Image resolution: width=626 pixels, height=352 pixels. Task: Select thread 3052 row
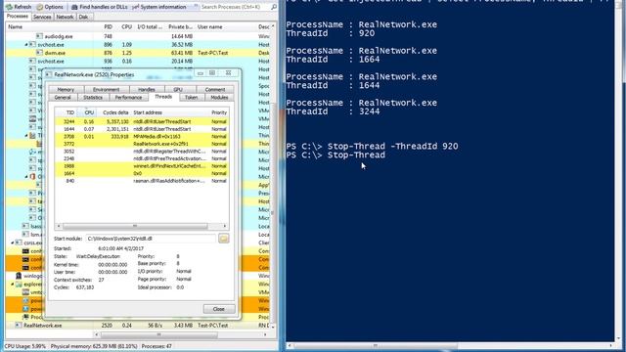[x=142, y=152]
